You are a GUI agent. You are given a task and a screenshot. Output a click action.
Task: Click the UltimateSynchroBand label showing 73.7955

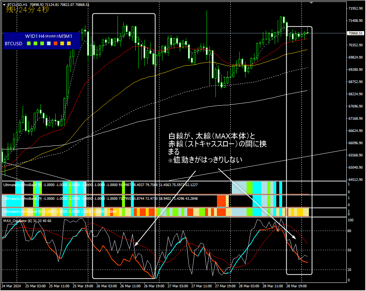[100, 199]
